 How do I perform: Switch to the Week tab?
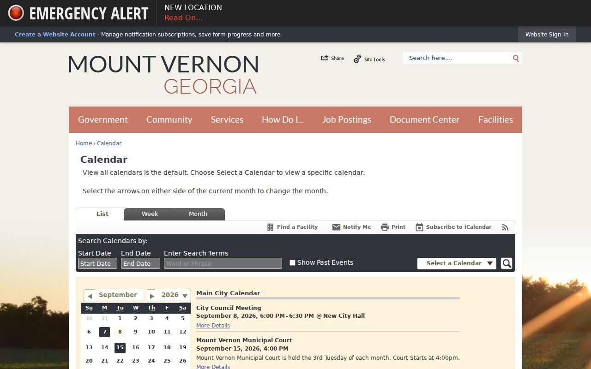[x=150, y=214]
